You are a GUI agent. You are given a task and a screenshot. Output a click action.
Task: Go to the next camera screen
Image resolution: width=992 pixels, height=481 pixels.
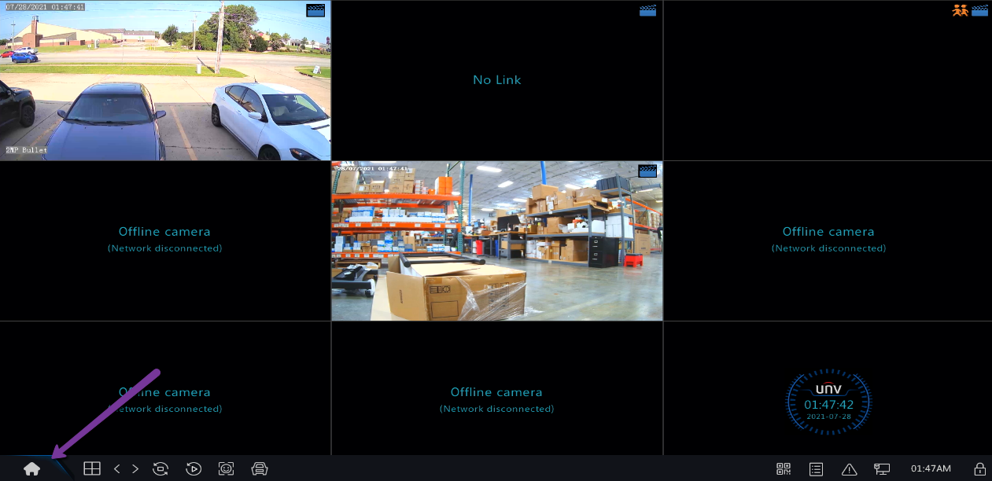(135, 469)
